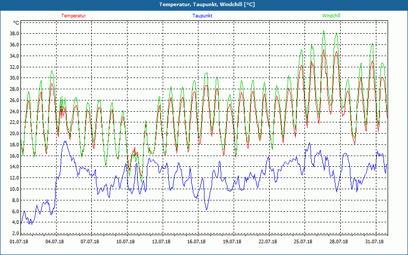Click the 12,0 y-axis value

tap(14, 178)
